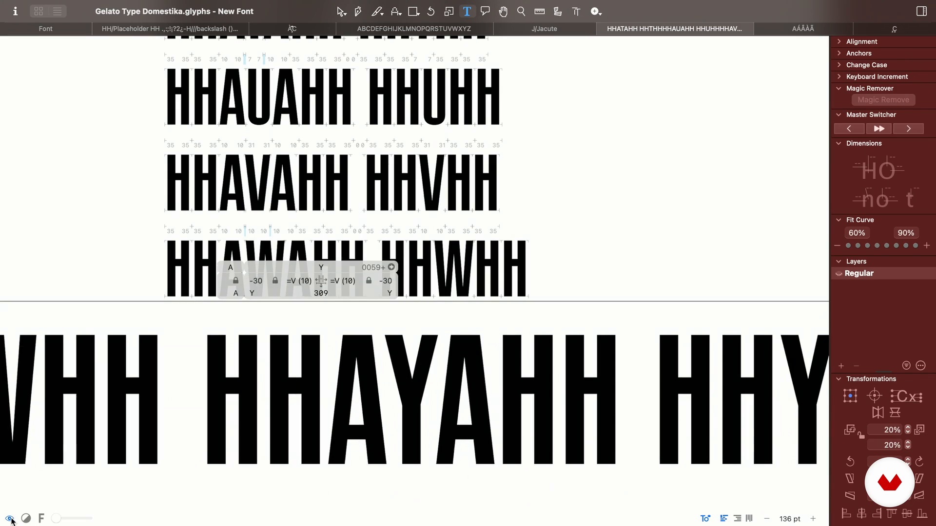Select the Rotate tool in toolbar
Screen dimensions: 936x526
click(x=431, y=11)
